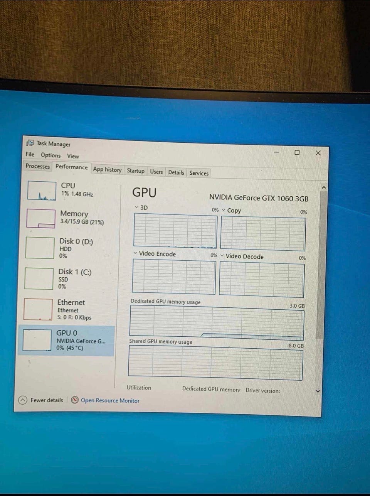The height and width of the screenshot is (496, 370).
Task: Click the Shared GPU memory usage graph
Action: pos(215,363)
